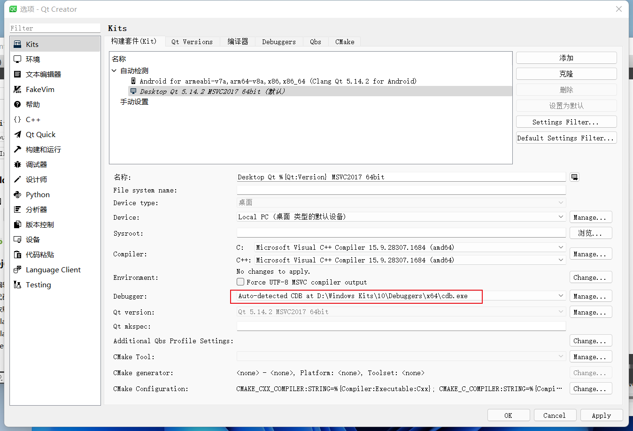Click Change... for CMake Configuration
Viewport: 633px width, 431px height.
click(591, 389)
